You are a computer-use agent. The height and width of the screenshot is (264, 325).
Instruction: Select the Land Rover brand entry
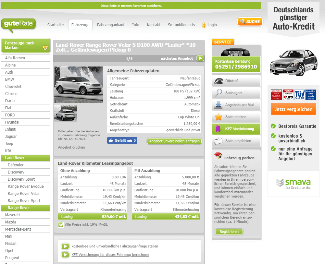pos(26,158)
